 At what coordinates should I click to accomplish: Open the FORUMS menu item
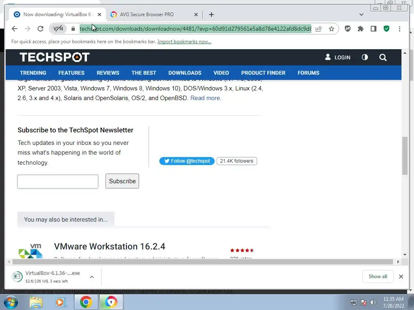[308, 73]
